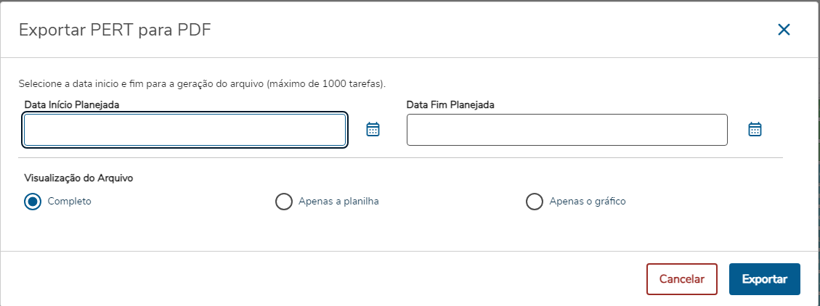Close the Exportar PERT para PDF dialog
This screenshot has width=820, height=306.
click(784, 30)
